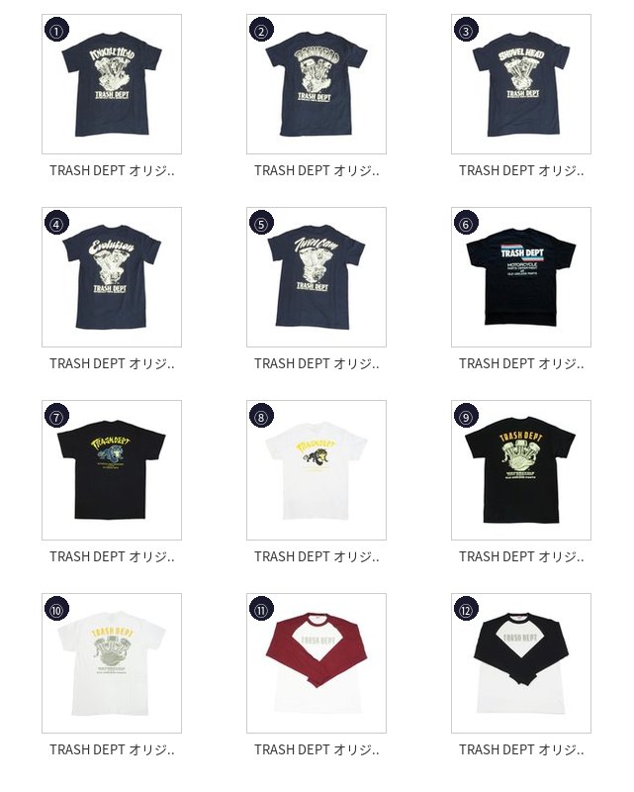
Task: Open the TRASH DEPT title link under item 9
Action: coord(521,556)
